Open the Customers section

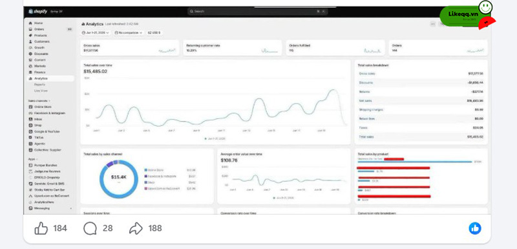coord(41,41)
